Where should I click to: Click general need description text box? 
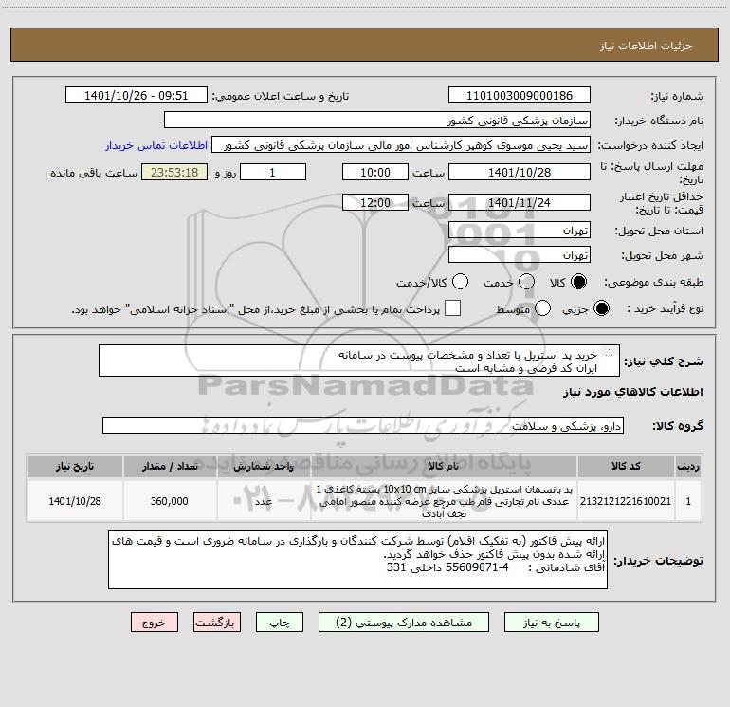pyautogui.click(x=359, y=362)
